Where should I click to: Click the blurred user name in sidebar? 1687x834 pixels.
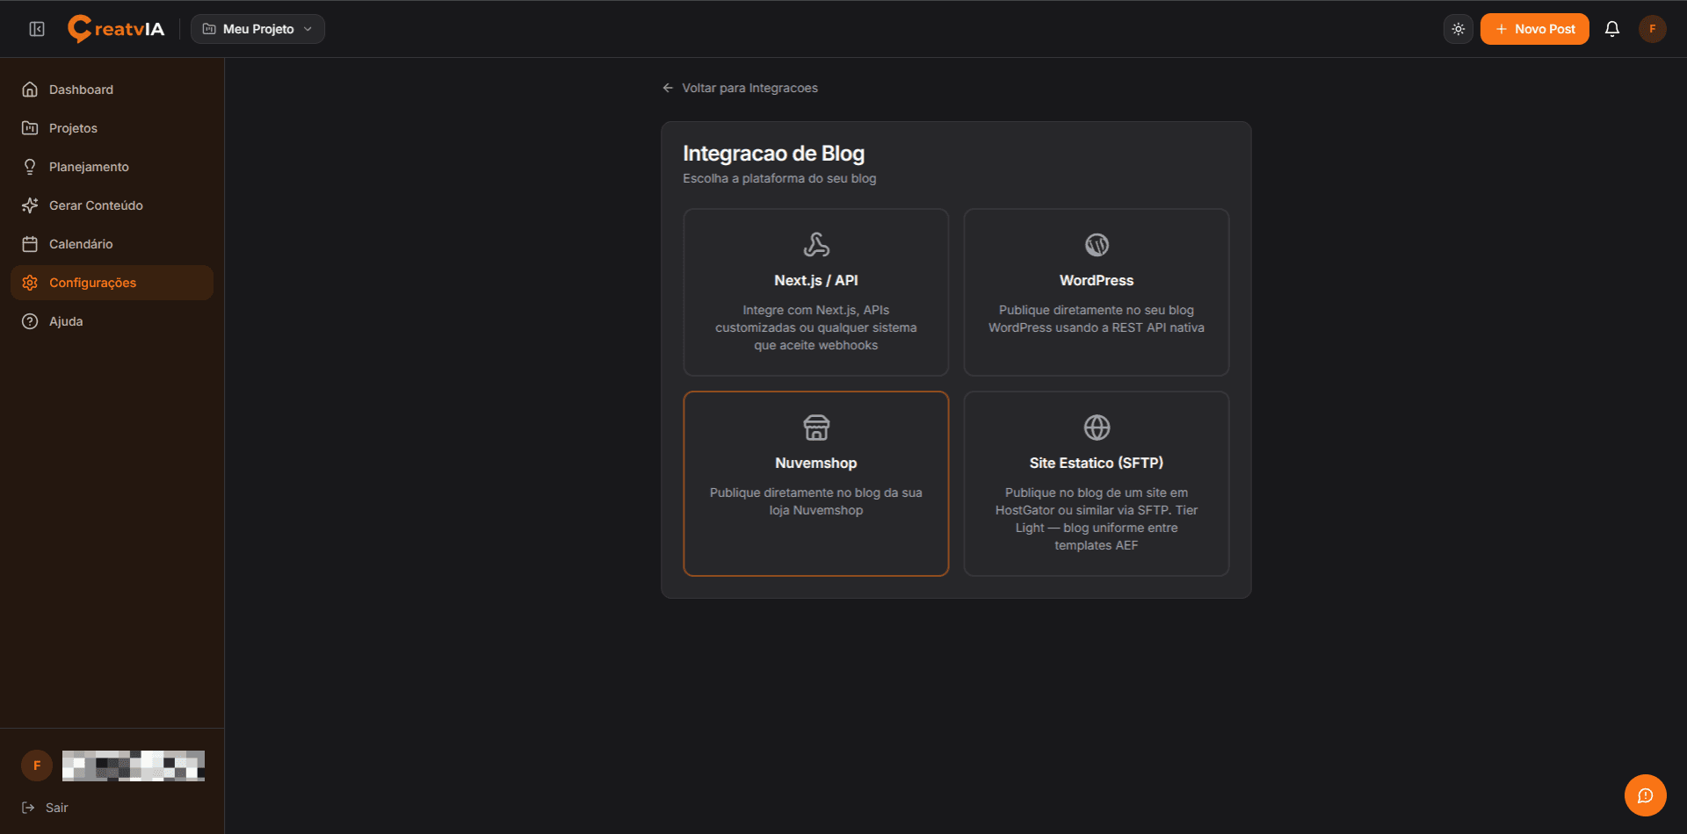coord(134,766)
